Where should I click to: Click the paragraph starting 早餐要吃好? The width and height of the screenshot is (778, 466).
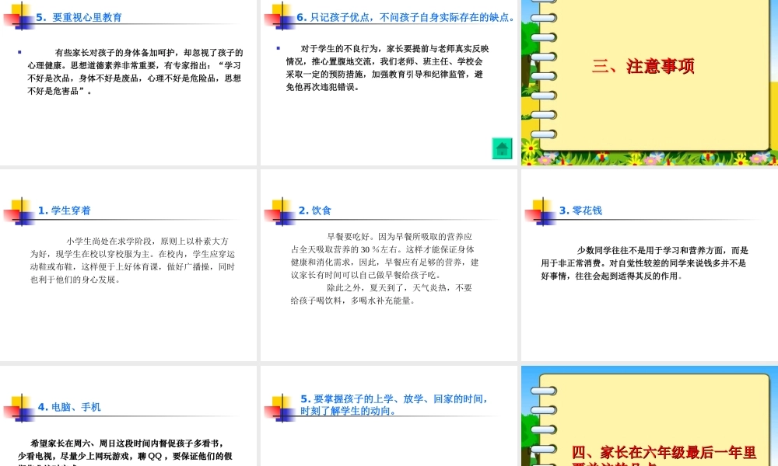click(384, 256)
